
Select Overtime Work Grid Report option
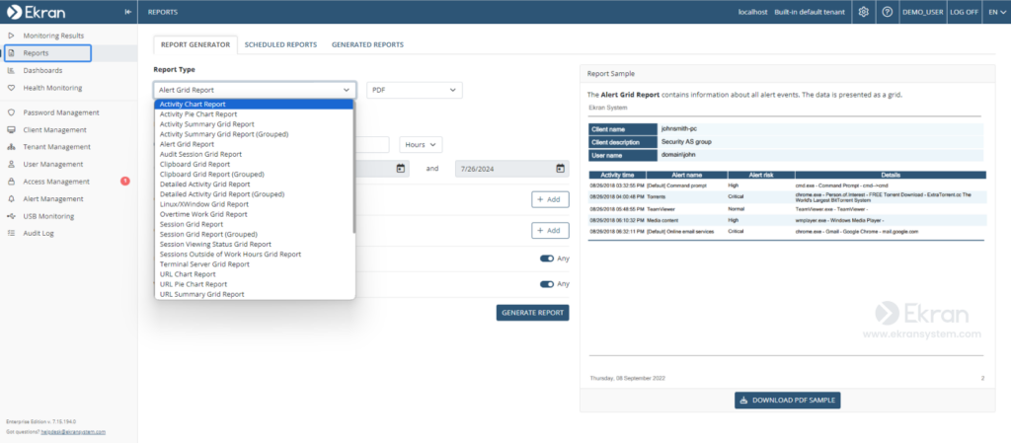[254, 214]
